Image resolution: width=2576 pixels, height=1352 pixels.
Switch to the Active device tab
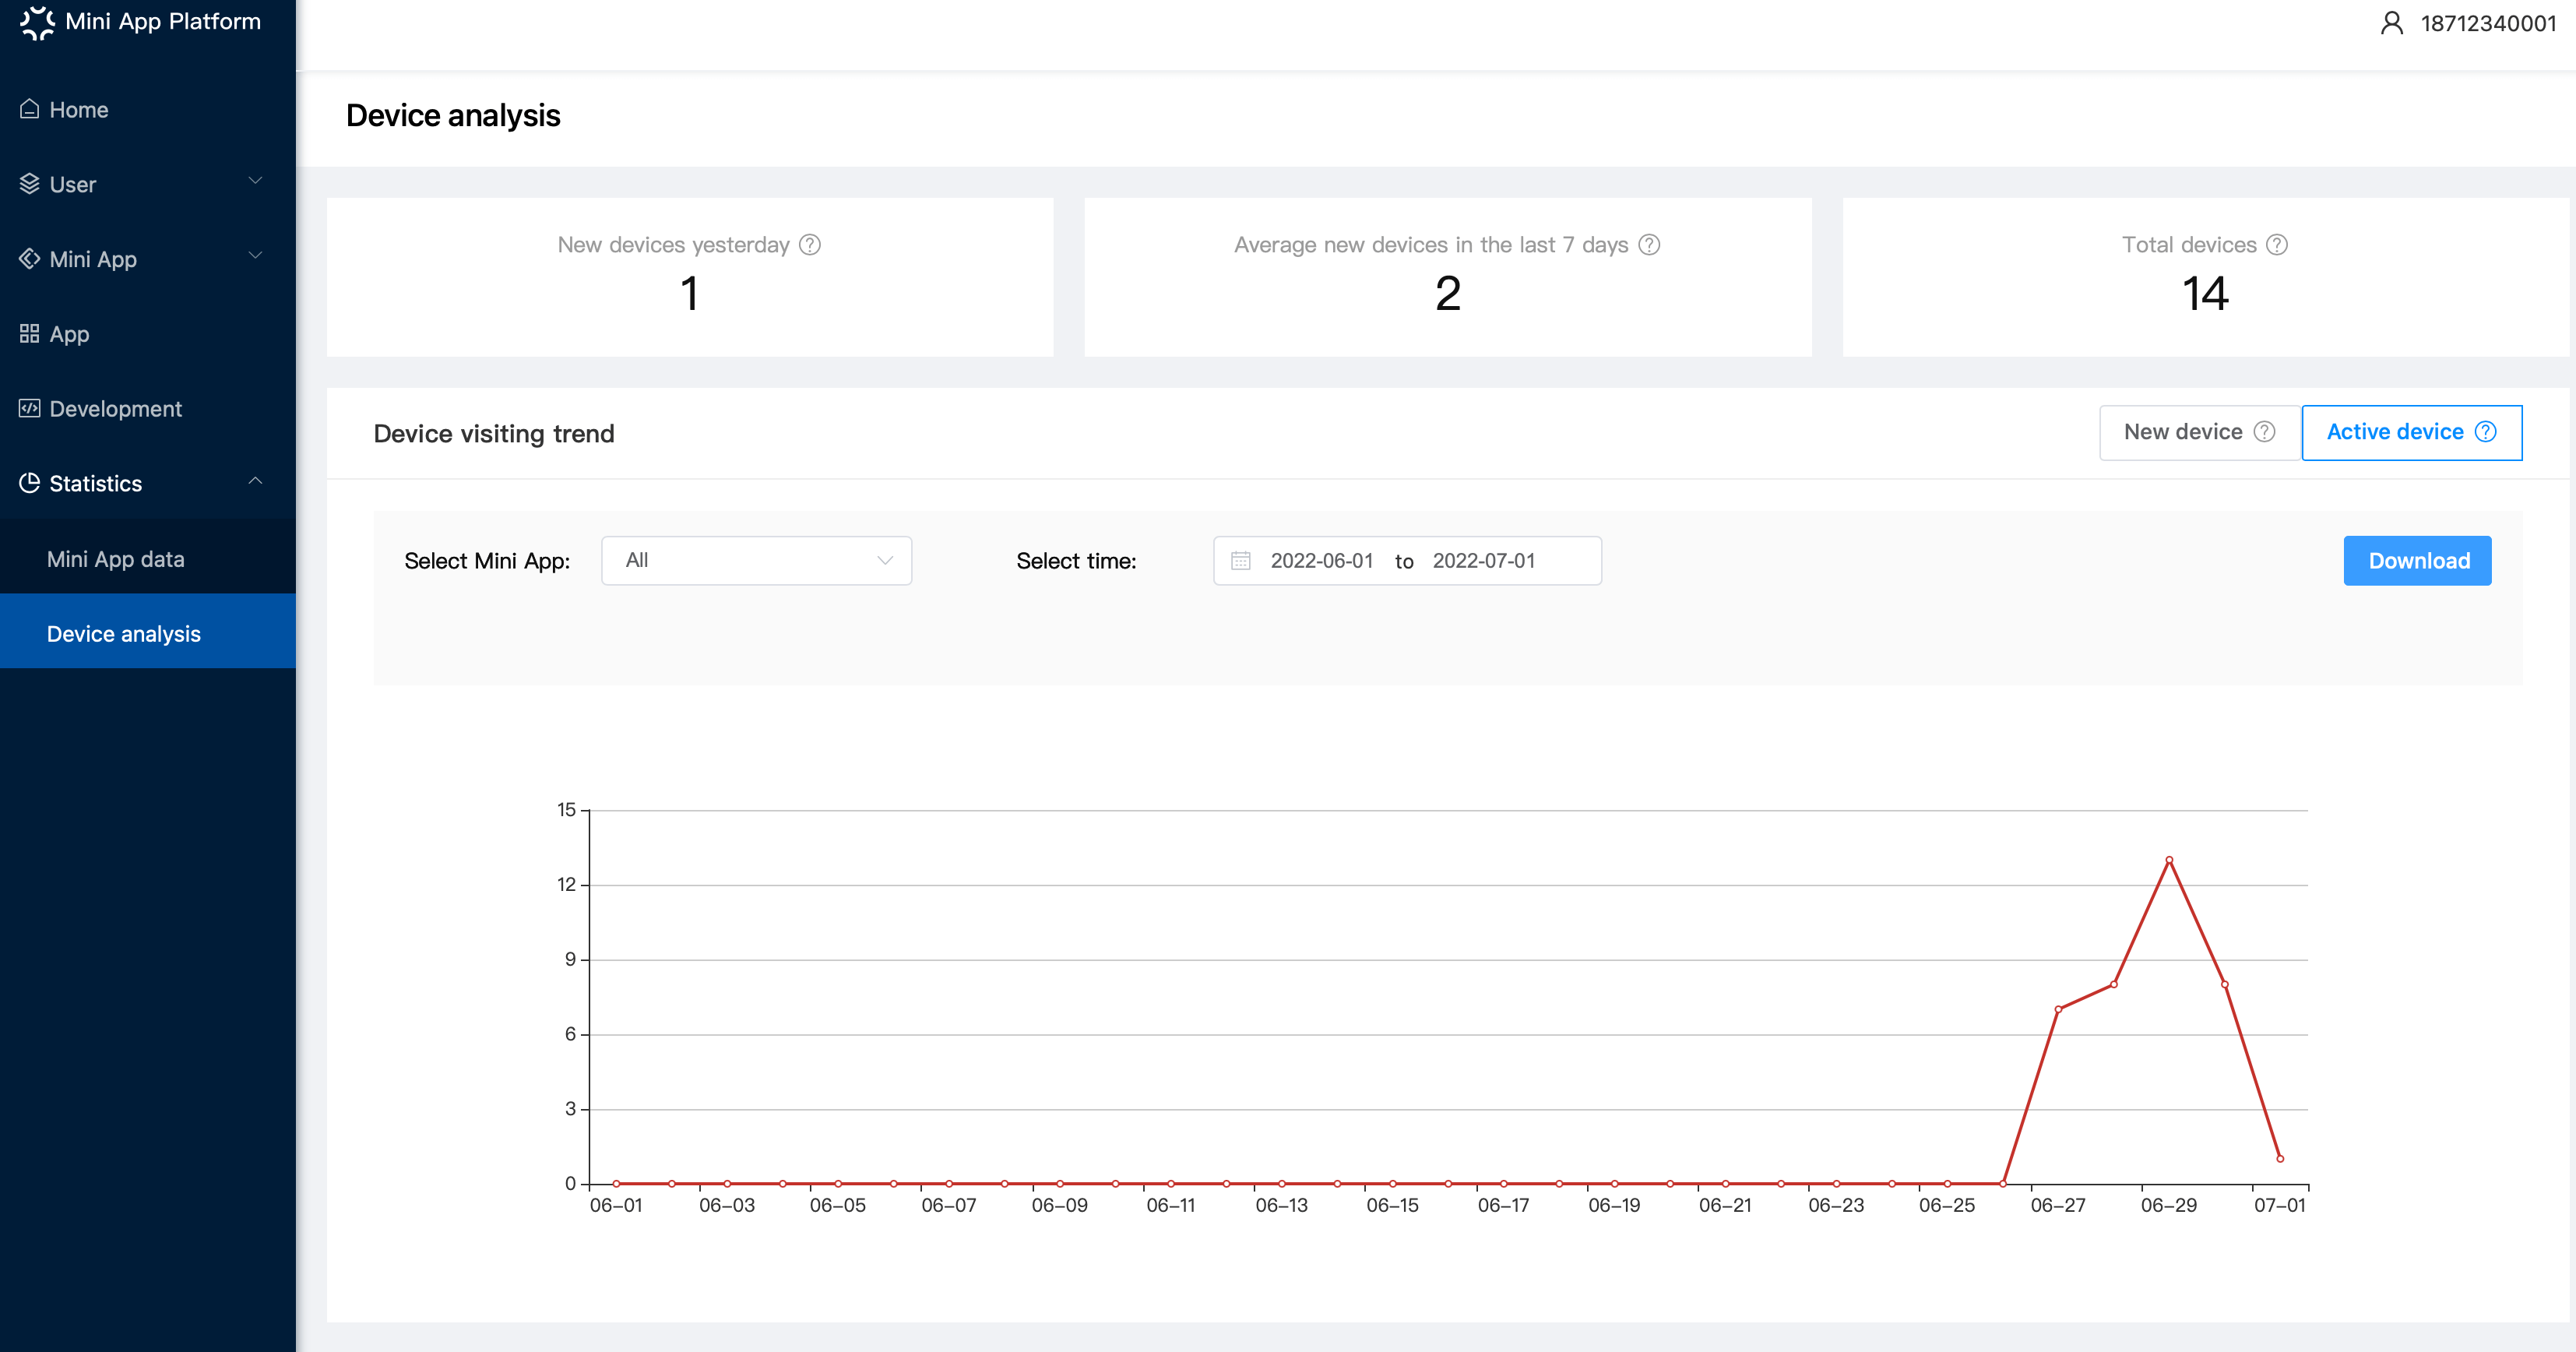pyautogui.click(x=2412, y=432)
